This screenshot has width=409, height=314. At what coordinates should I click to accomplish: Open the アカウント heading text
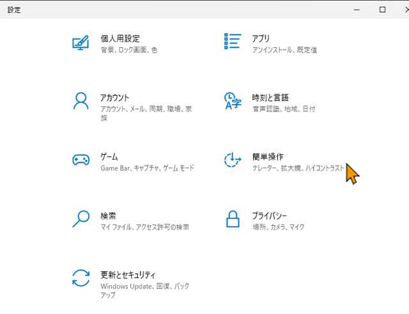(x=115, y=97)
